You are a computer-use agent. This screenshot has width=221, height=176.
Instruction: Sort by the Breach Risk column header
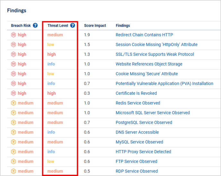[x=21, y=26]
